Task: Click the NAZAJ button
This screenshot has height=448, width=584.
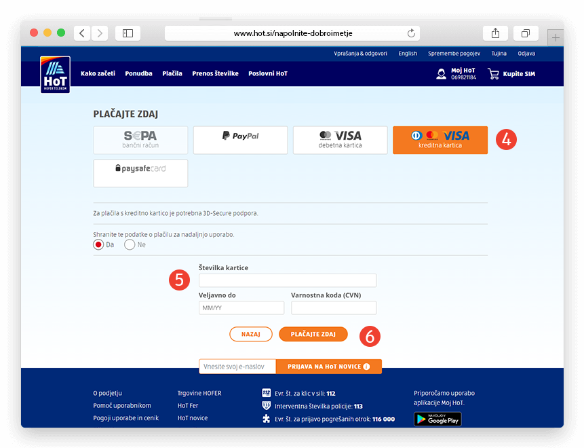Action: coord(251,335)
